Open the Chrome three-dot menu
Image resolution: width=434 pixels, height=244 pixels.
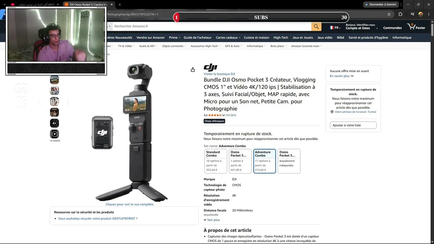pyautogui.click(x=429, y=14)
